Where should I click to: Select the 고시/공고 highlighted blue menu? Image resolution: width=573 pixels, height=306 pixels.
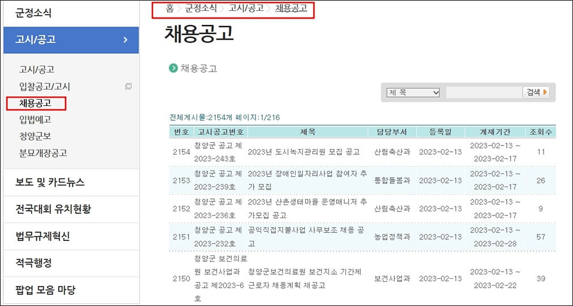click(71, 40)
